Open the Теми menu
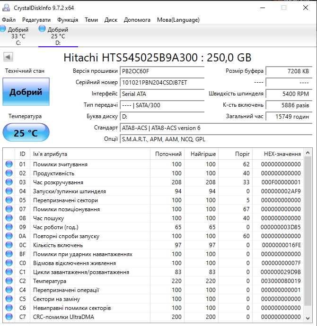Viewport: 317px width, 326px height. tap(91, 20)
